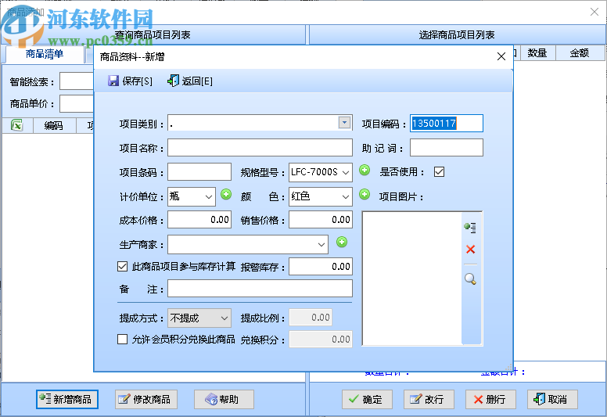Add a new pricing unit with plus icon

pyautogui.click(x=226, y=194)
